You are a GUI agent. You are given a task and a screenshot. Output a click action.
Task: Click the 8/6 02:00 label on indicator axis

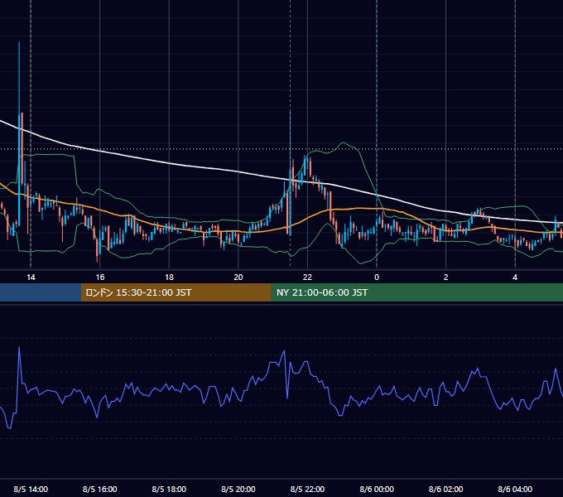click(x=446, y=489)
